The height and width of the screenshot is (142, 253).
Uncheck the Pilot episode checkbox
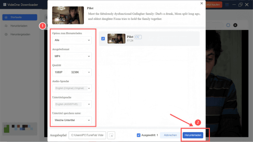pyautogui.click(x=103, y=39)
